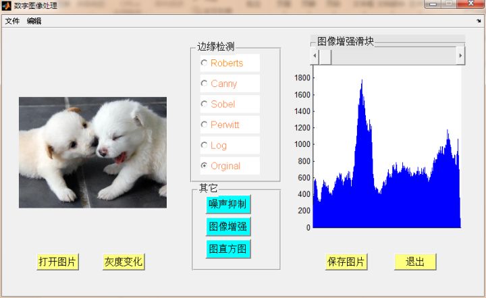Click the 图像增强滑块 panel label

click(346, 41)
